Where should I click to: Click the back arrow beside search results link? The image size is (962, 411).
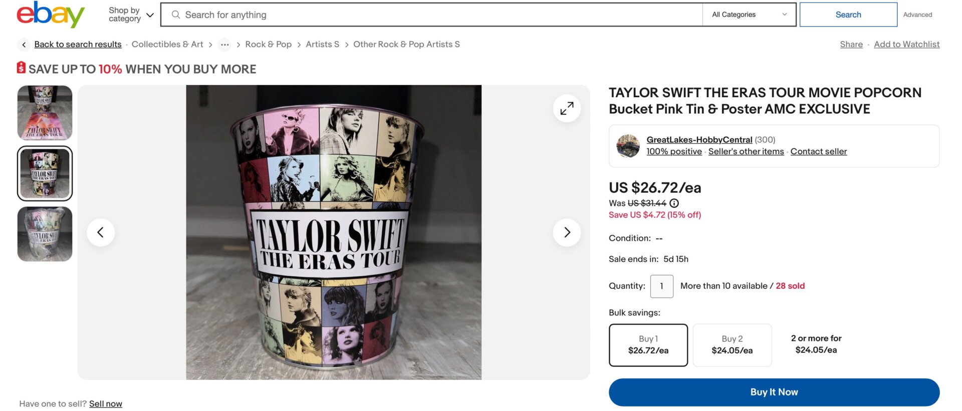(24, 45)
